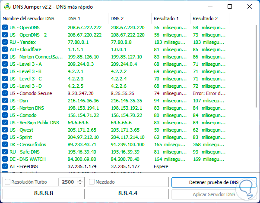The image size is (260, 203).
Task: Uncheck the US - OpenDNS server checkbox
Action: coord(5,28)
